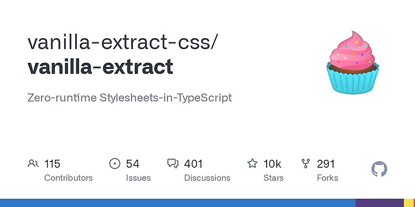Screen dimensions: 415x207
Task: Click the pink cupcake repository image
Action: [x=352, y=62]
